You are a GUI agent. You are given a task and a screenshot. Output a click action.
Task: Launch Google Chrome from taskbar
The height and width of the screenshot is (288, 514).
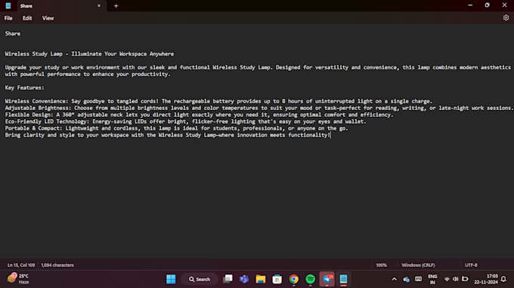click(x=294, y=279)
